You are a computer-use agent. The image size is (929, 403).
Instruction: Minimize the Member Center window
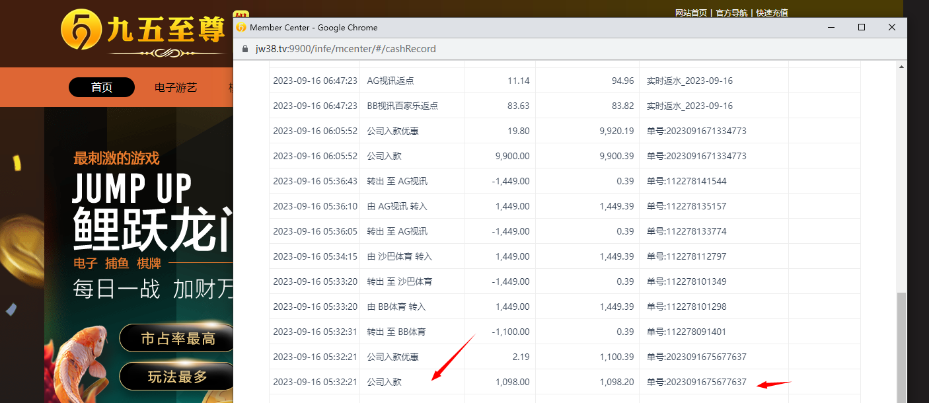click(831, 27)
